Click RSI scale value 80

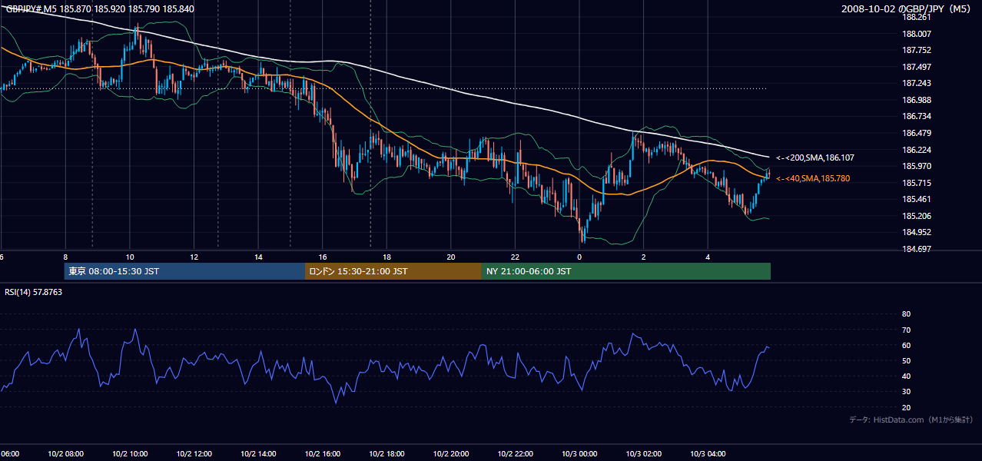pos(906,314)
